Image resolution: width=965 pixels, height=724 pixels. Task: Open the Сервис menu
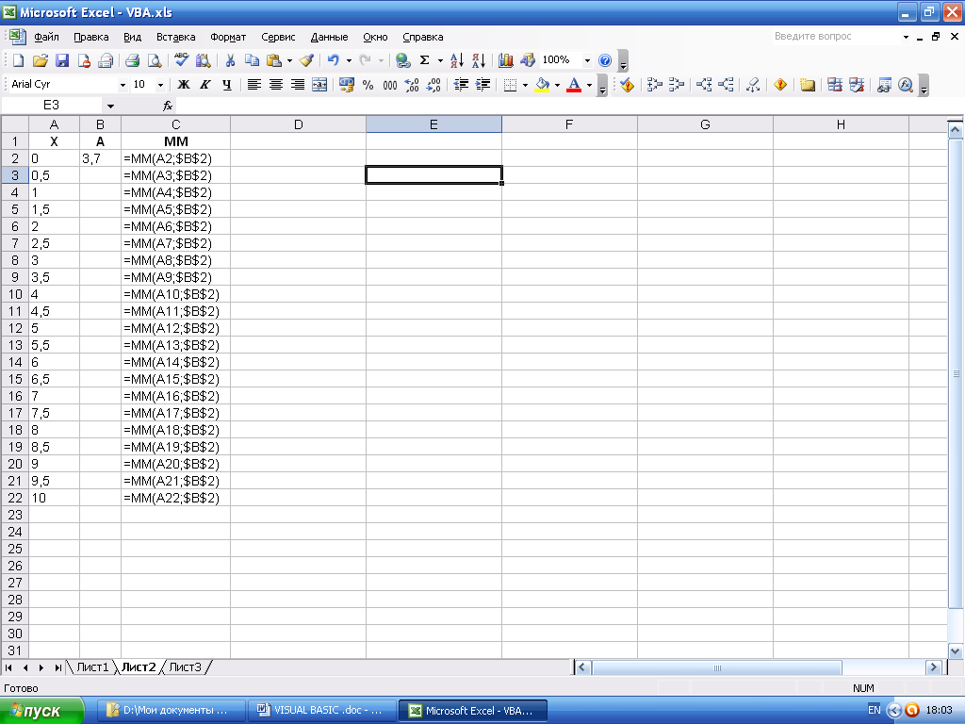tap(278, 37)
